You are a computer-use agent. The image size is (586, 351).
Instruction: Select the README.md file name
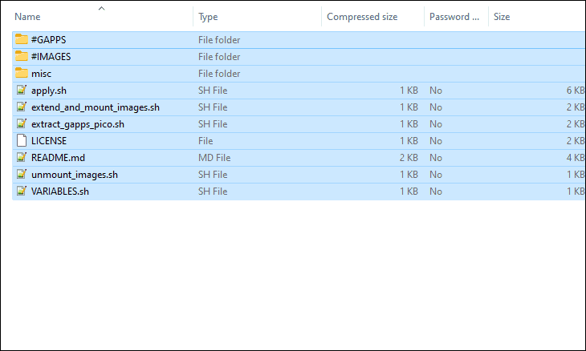[58, 158]
